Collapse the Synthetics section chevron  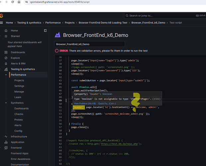[6, 103]
